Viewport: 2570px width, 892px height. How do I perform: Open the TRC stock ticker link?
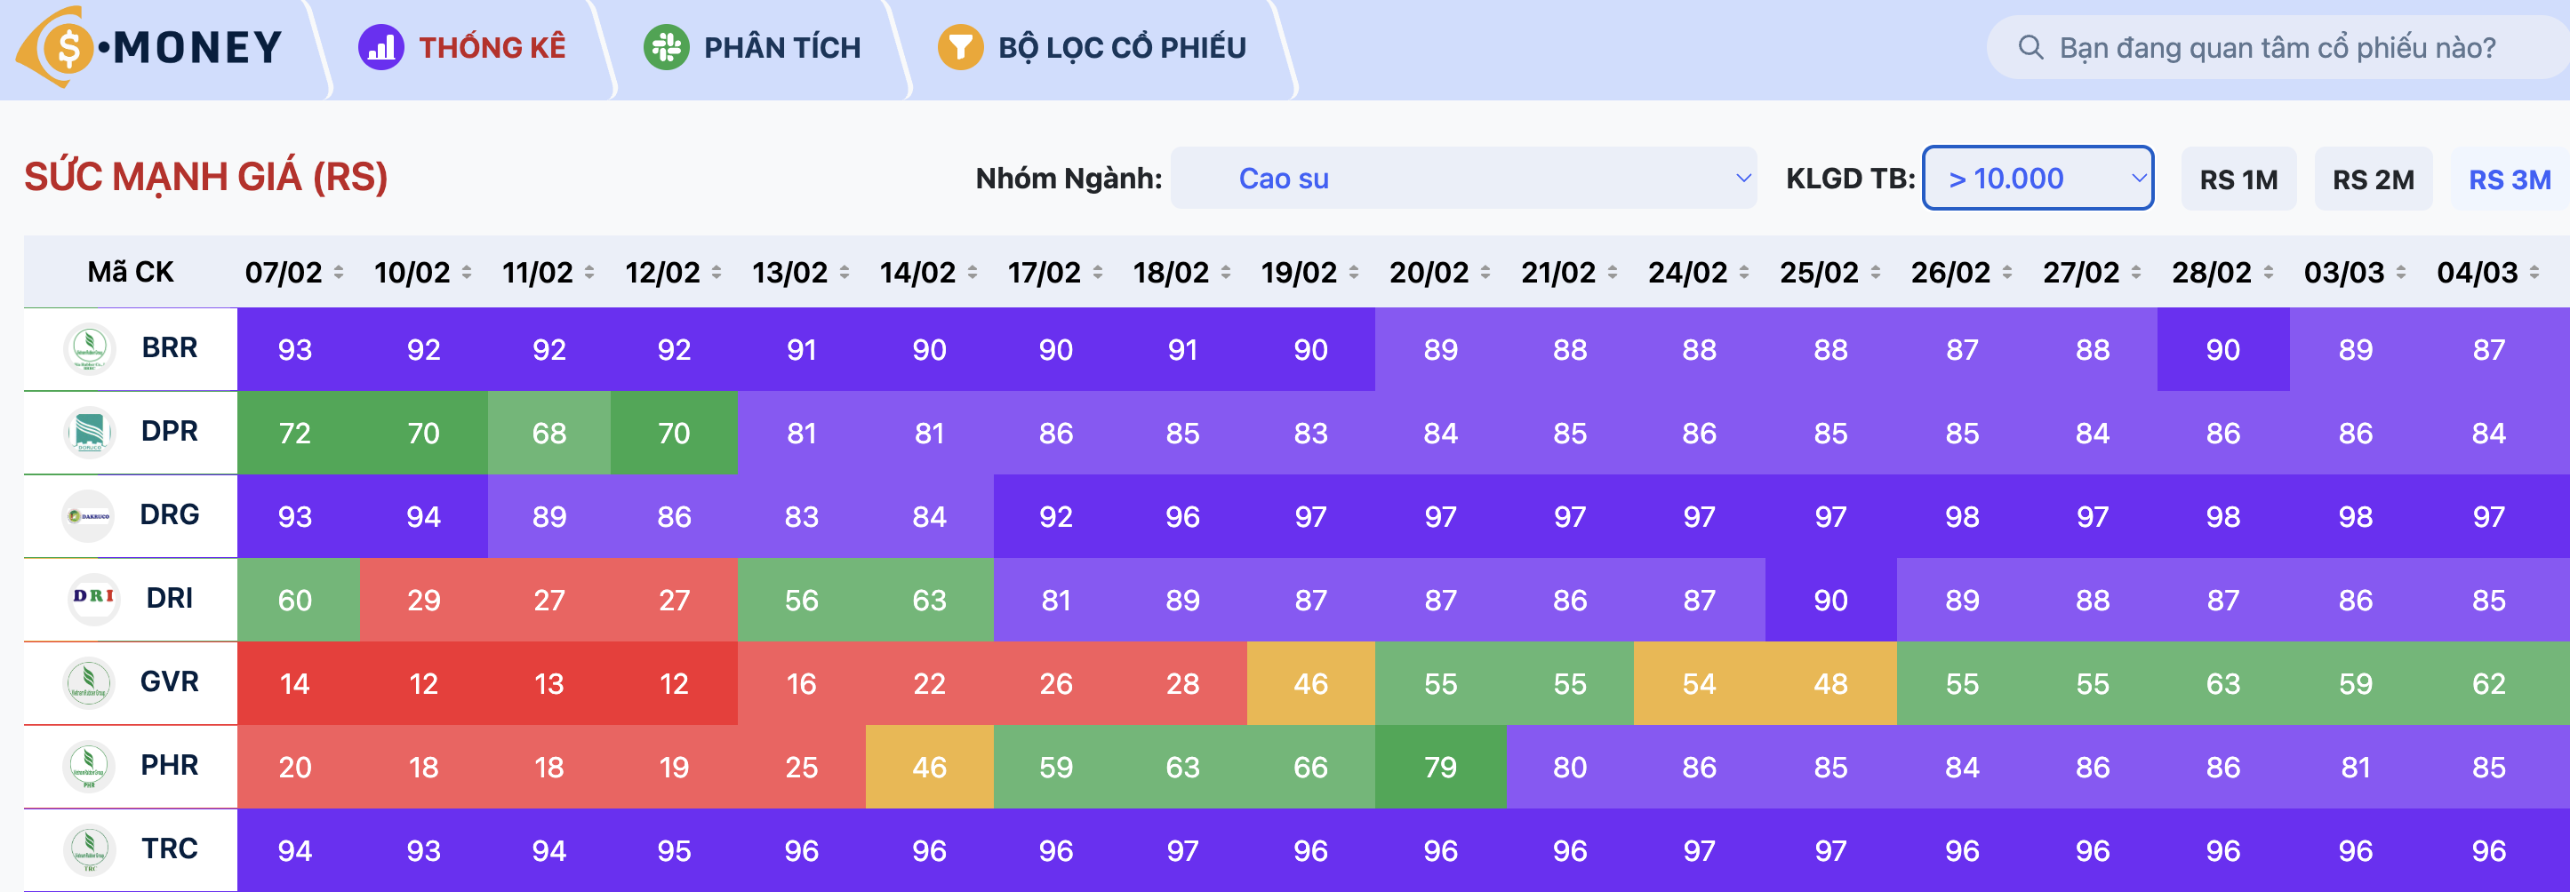tap(170, 848)
